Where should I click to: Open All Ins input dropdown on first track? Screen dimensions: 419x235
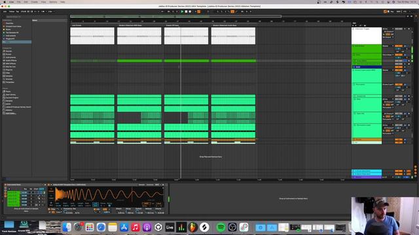point(388,29)
